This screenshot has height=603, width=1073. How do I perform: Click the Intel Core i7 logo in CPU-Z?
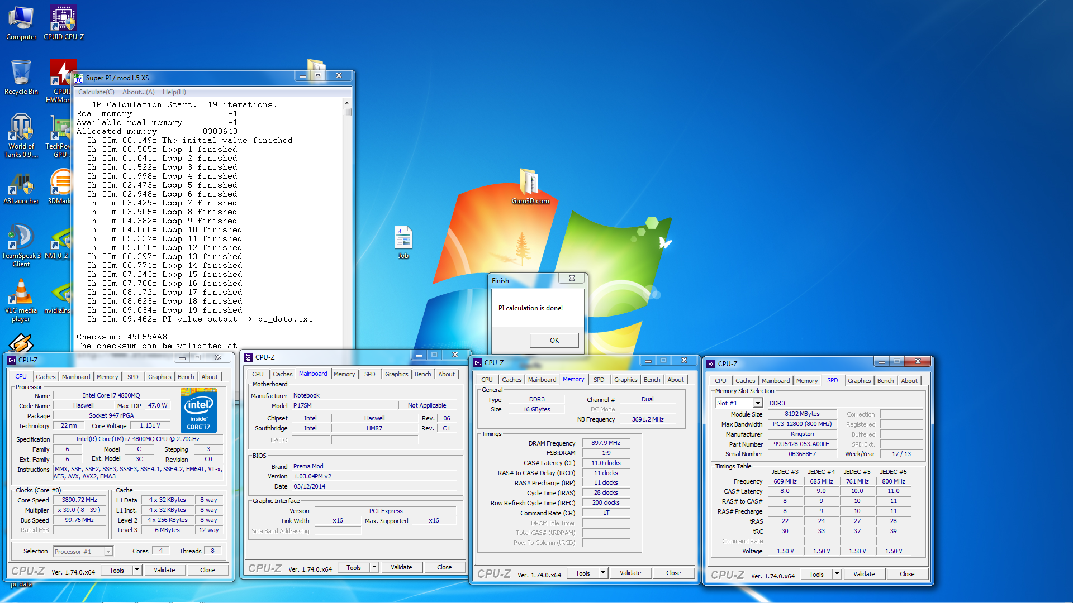click(198, 411)
